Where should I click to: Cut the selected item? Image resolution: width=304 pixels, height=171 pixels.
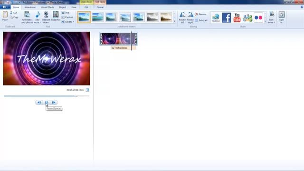pyautogui.click(x=13, y=13)
